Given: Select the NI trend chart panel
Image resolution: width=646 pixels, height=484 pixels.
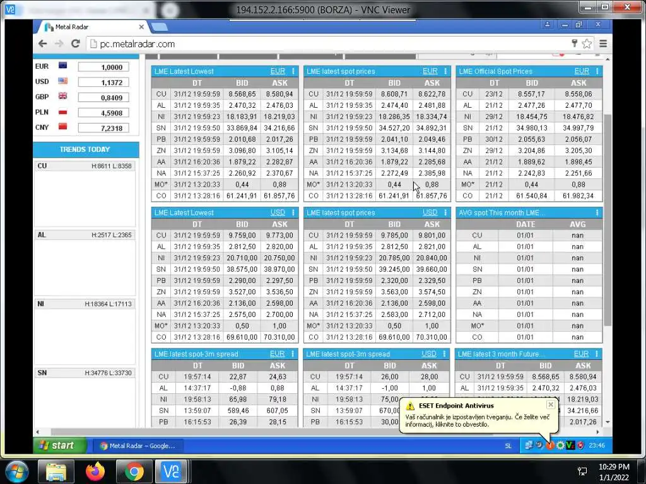Looking at the screenshot, I should tap(85, 333).
